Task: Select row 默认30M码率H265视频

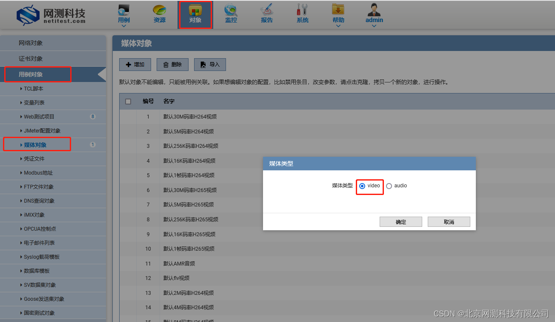Action: pos(337,190)
